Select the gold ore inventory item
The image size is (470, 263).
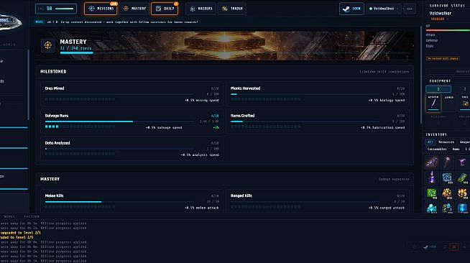coord(447,193)
